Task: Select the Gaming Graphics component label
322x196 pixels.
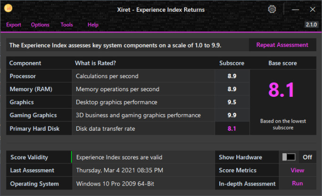Action: [33, 115]
